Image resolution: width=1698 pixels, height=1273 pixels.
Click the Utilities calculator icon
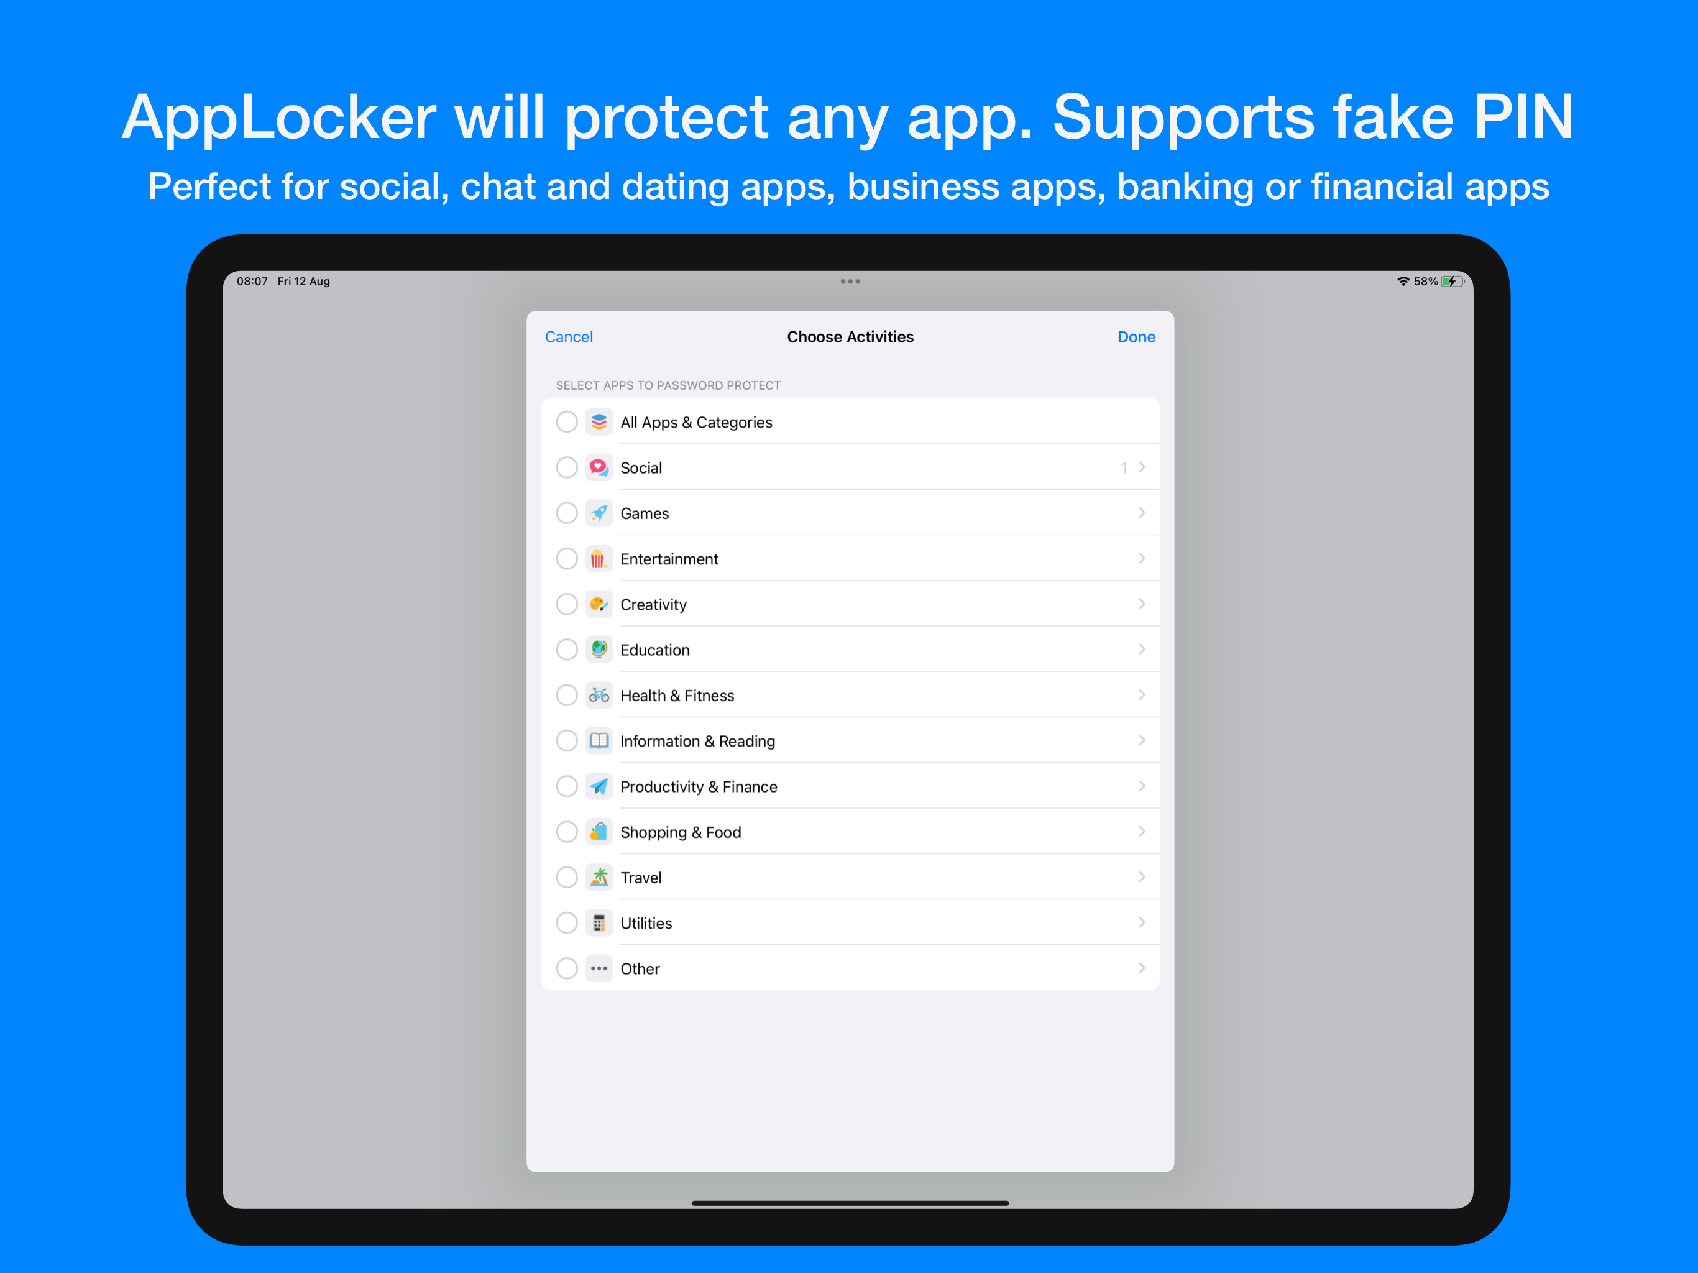[x=599, y=922]
